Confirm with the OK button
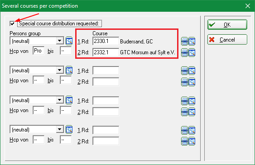Image resolution: width=255 pixels, height=165 pixels. point(227,25)
